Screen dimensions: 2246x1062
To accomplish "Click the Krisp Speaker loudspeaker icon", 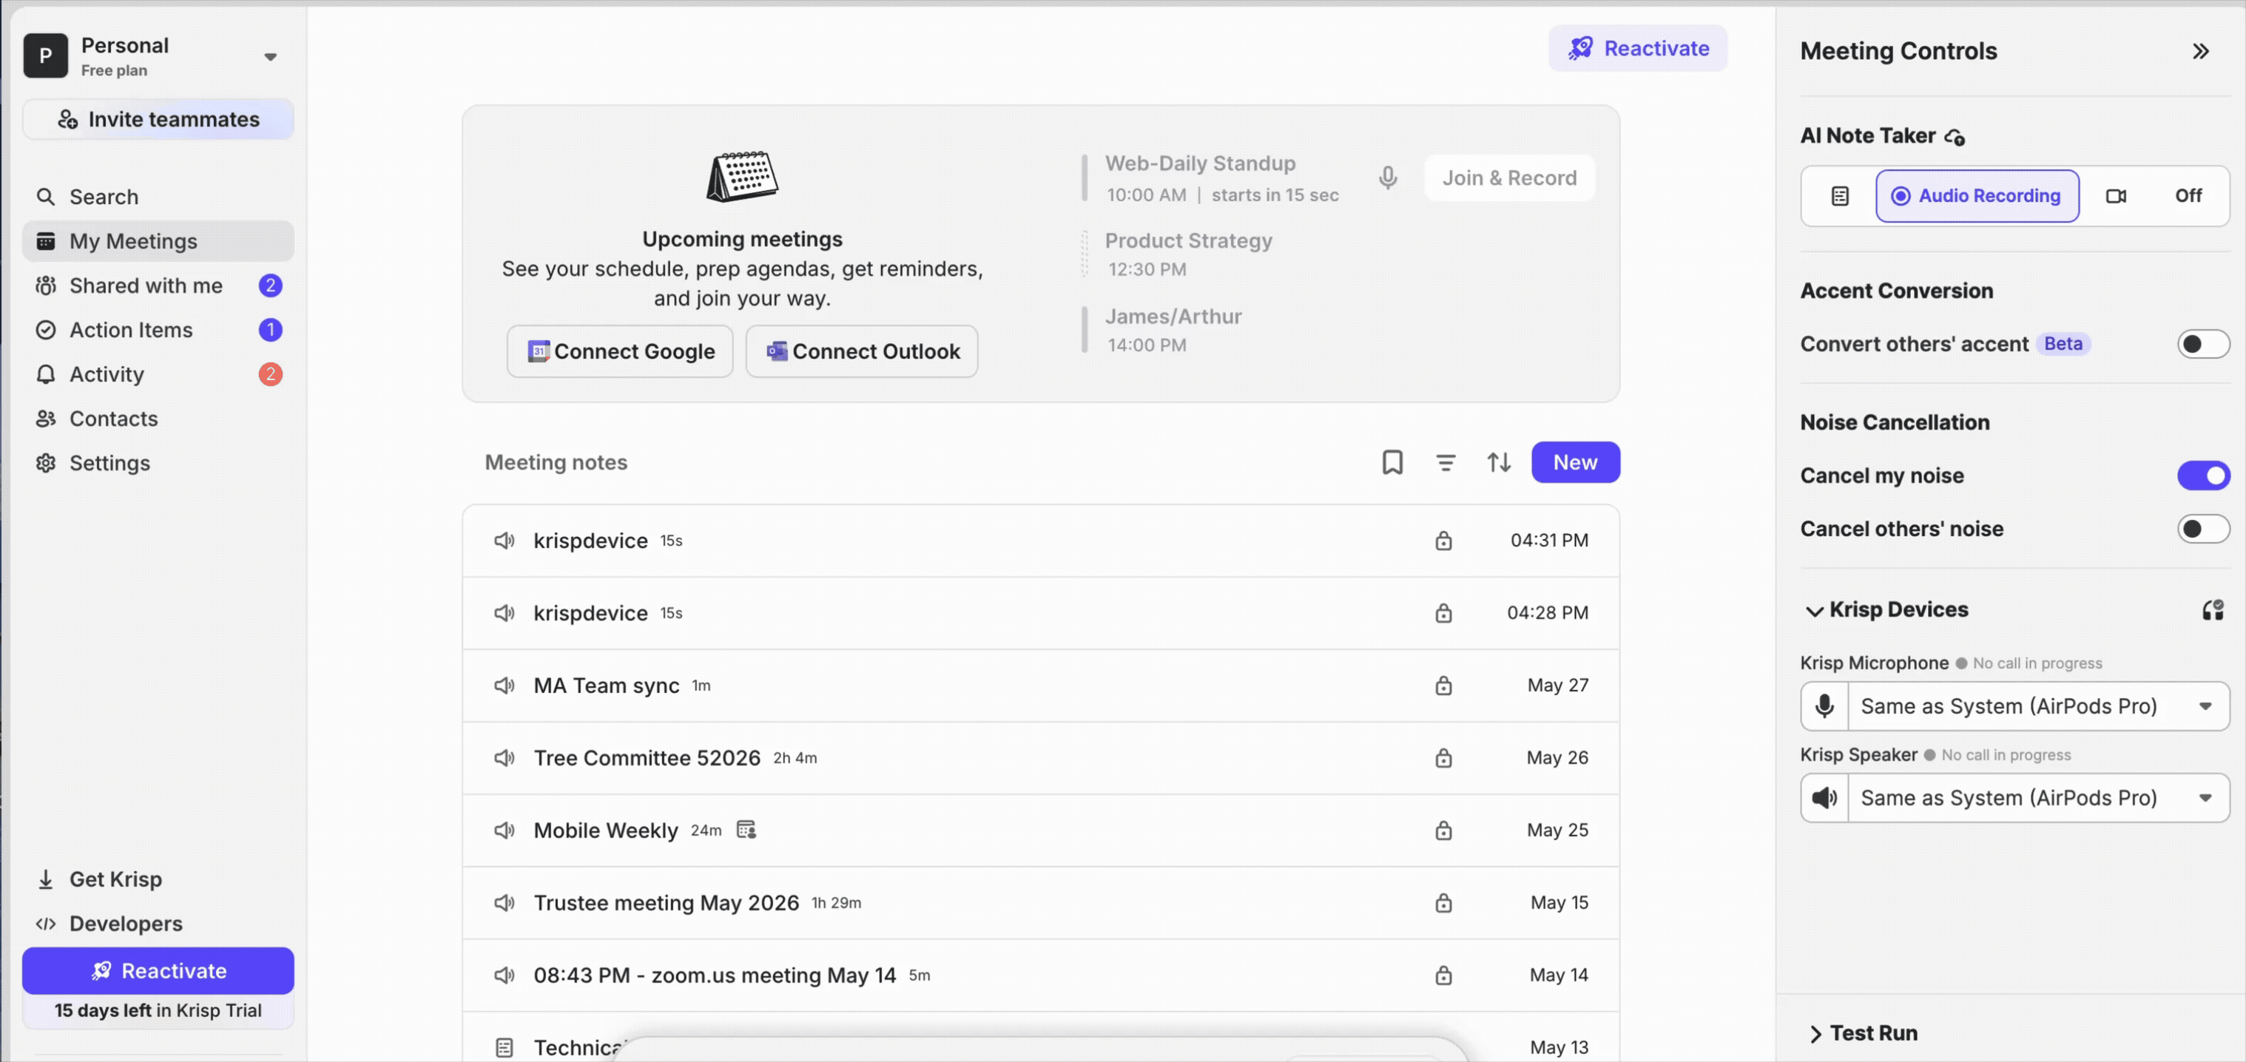I will pos(1824,798).
